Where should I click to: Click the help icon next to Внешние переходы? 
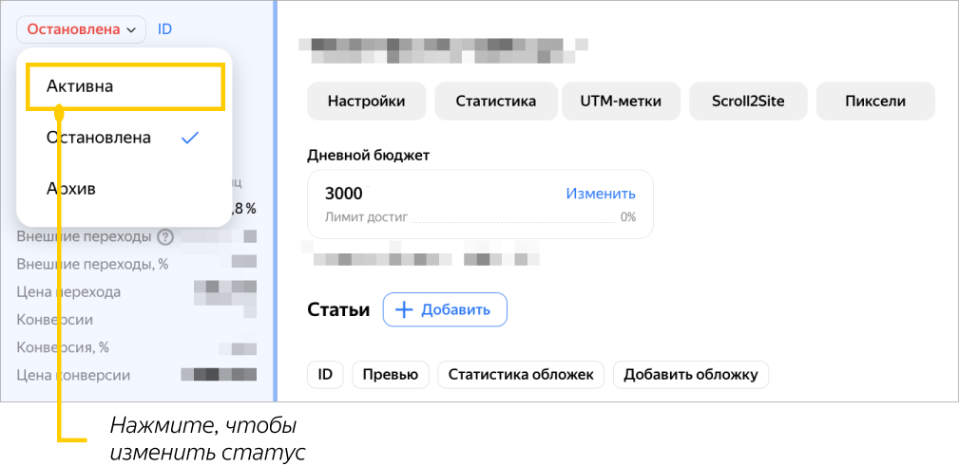(165, 236)
